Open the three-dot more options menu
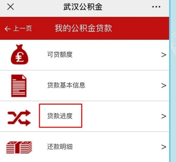 (156, 7)
